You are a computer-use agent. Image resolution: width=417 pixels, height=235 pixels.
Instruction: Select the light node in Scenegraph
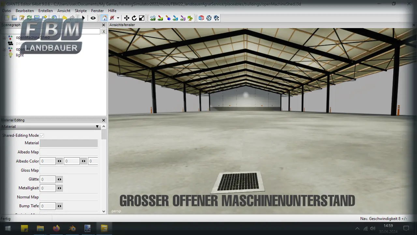click(20, 55)
